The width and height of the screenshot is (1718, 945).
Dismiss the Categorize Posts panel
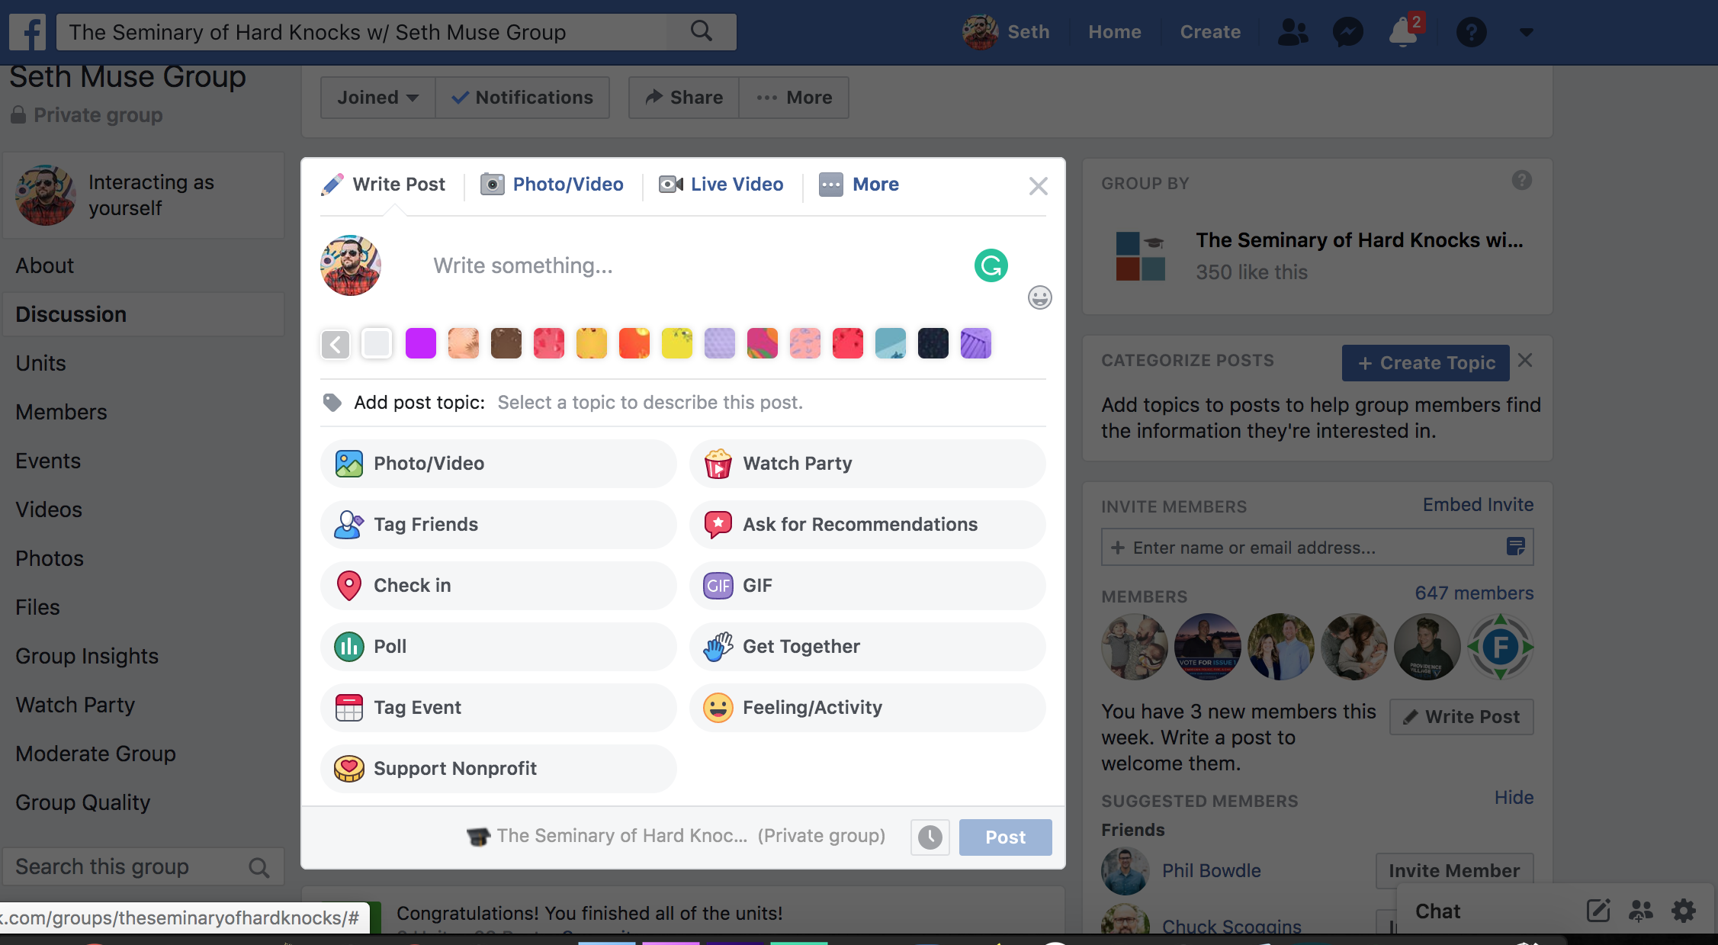click(x=1524, y=361)
